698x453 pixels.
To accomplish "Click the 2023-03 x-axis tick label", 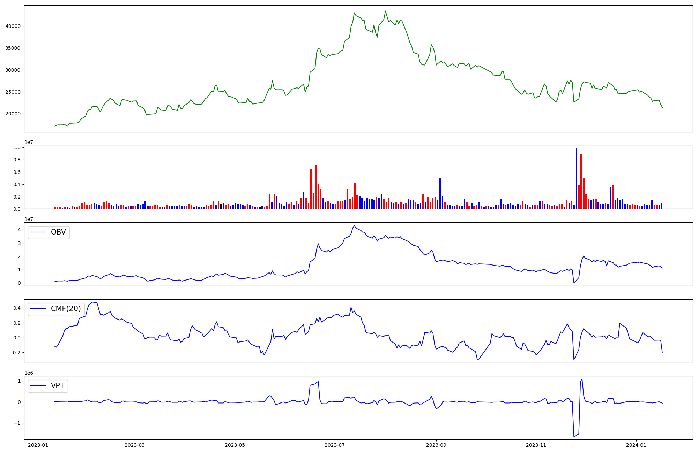I will (135, 445).
